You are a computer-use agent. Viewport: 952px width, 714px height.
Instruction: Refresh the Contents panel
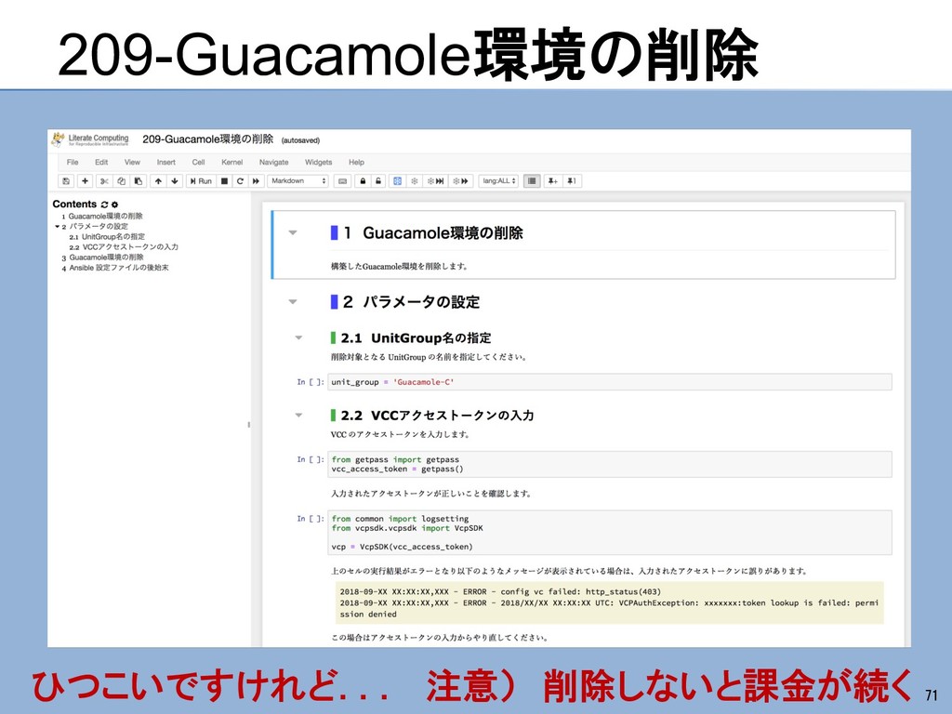tap(104, 205)
